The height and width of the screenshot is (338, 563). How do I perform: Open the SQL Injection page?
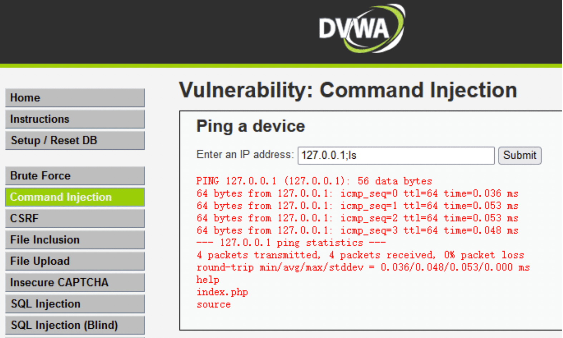point(75,304)
